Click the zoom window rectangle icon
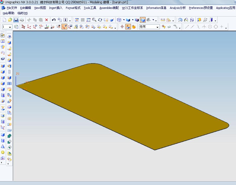Viewport: 236px width, 185px height. pos(89,20)
